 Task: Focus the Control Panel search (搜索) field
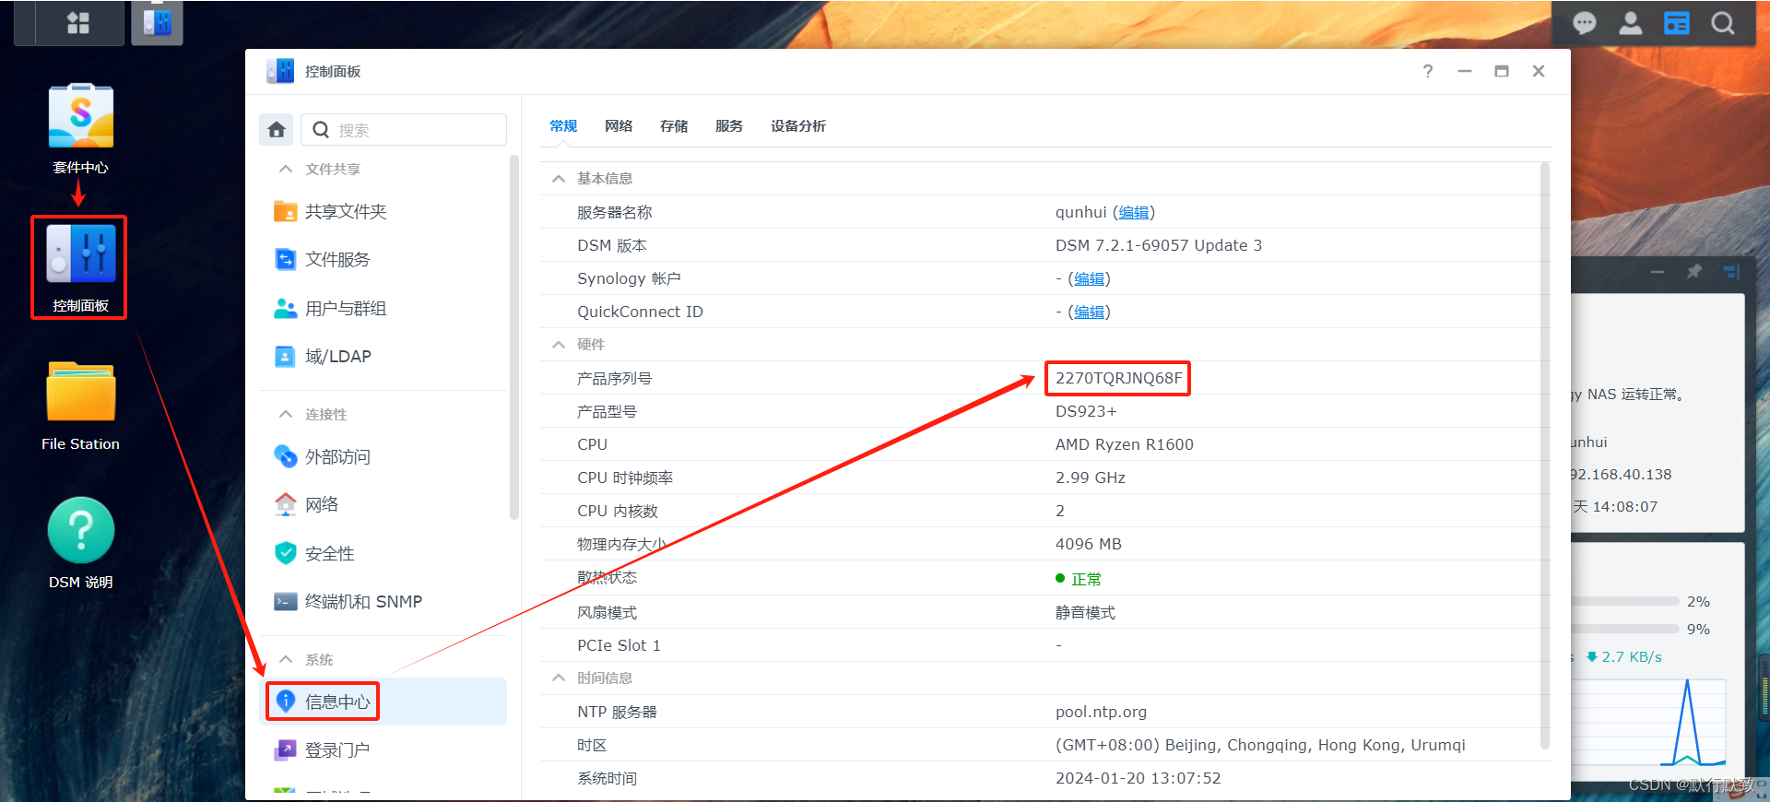pyautogui.click(x=404, y=130)
